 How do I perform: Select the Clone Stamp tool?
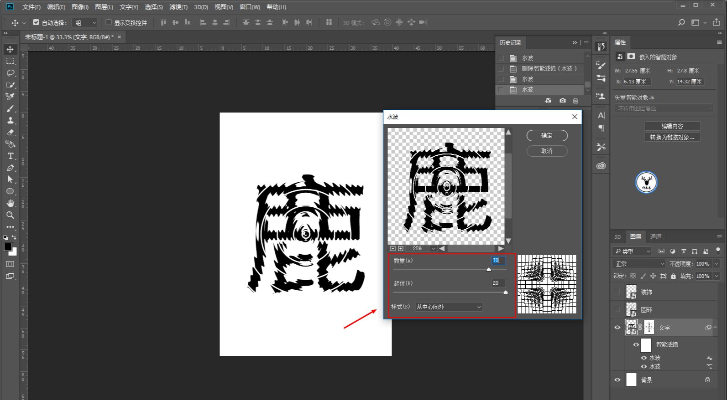[10, 120]
